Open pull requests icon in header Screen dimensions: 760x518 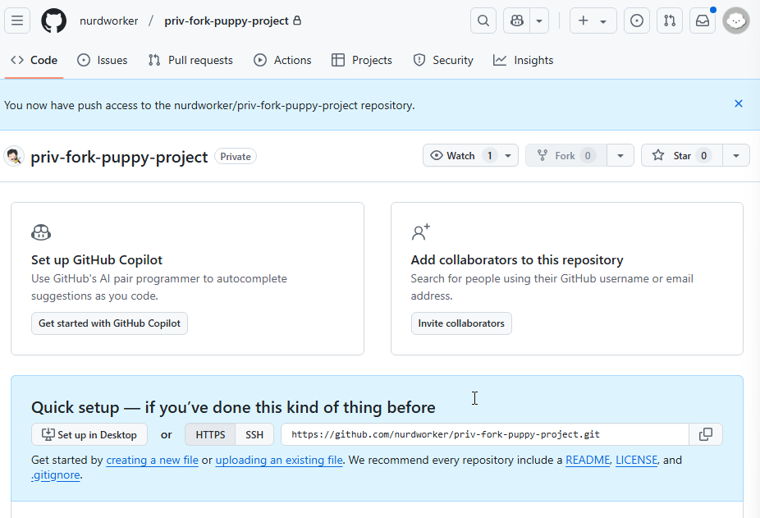pos(670,21)
